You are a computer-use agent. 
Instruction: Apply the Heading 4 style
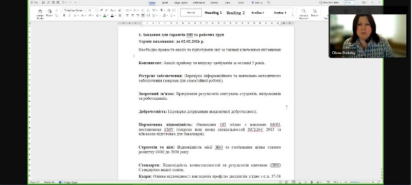[280, 12]
